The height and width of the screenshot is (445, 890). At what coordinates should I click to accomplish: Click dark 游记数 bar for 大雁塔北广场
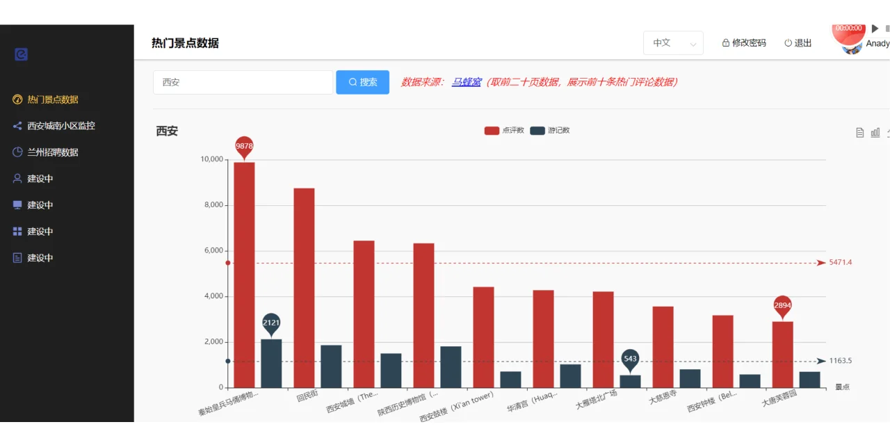tap(630, 381)
